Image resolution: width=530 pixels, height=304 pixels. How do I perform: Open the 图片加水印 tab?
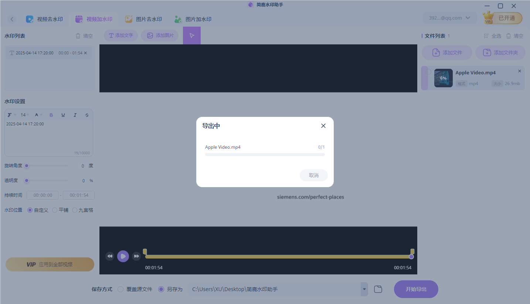pos(193,19)
